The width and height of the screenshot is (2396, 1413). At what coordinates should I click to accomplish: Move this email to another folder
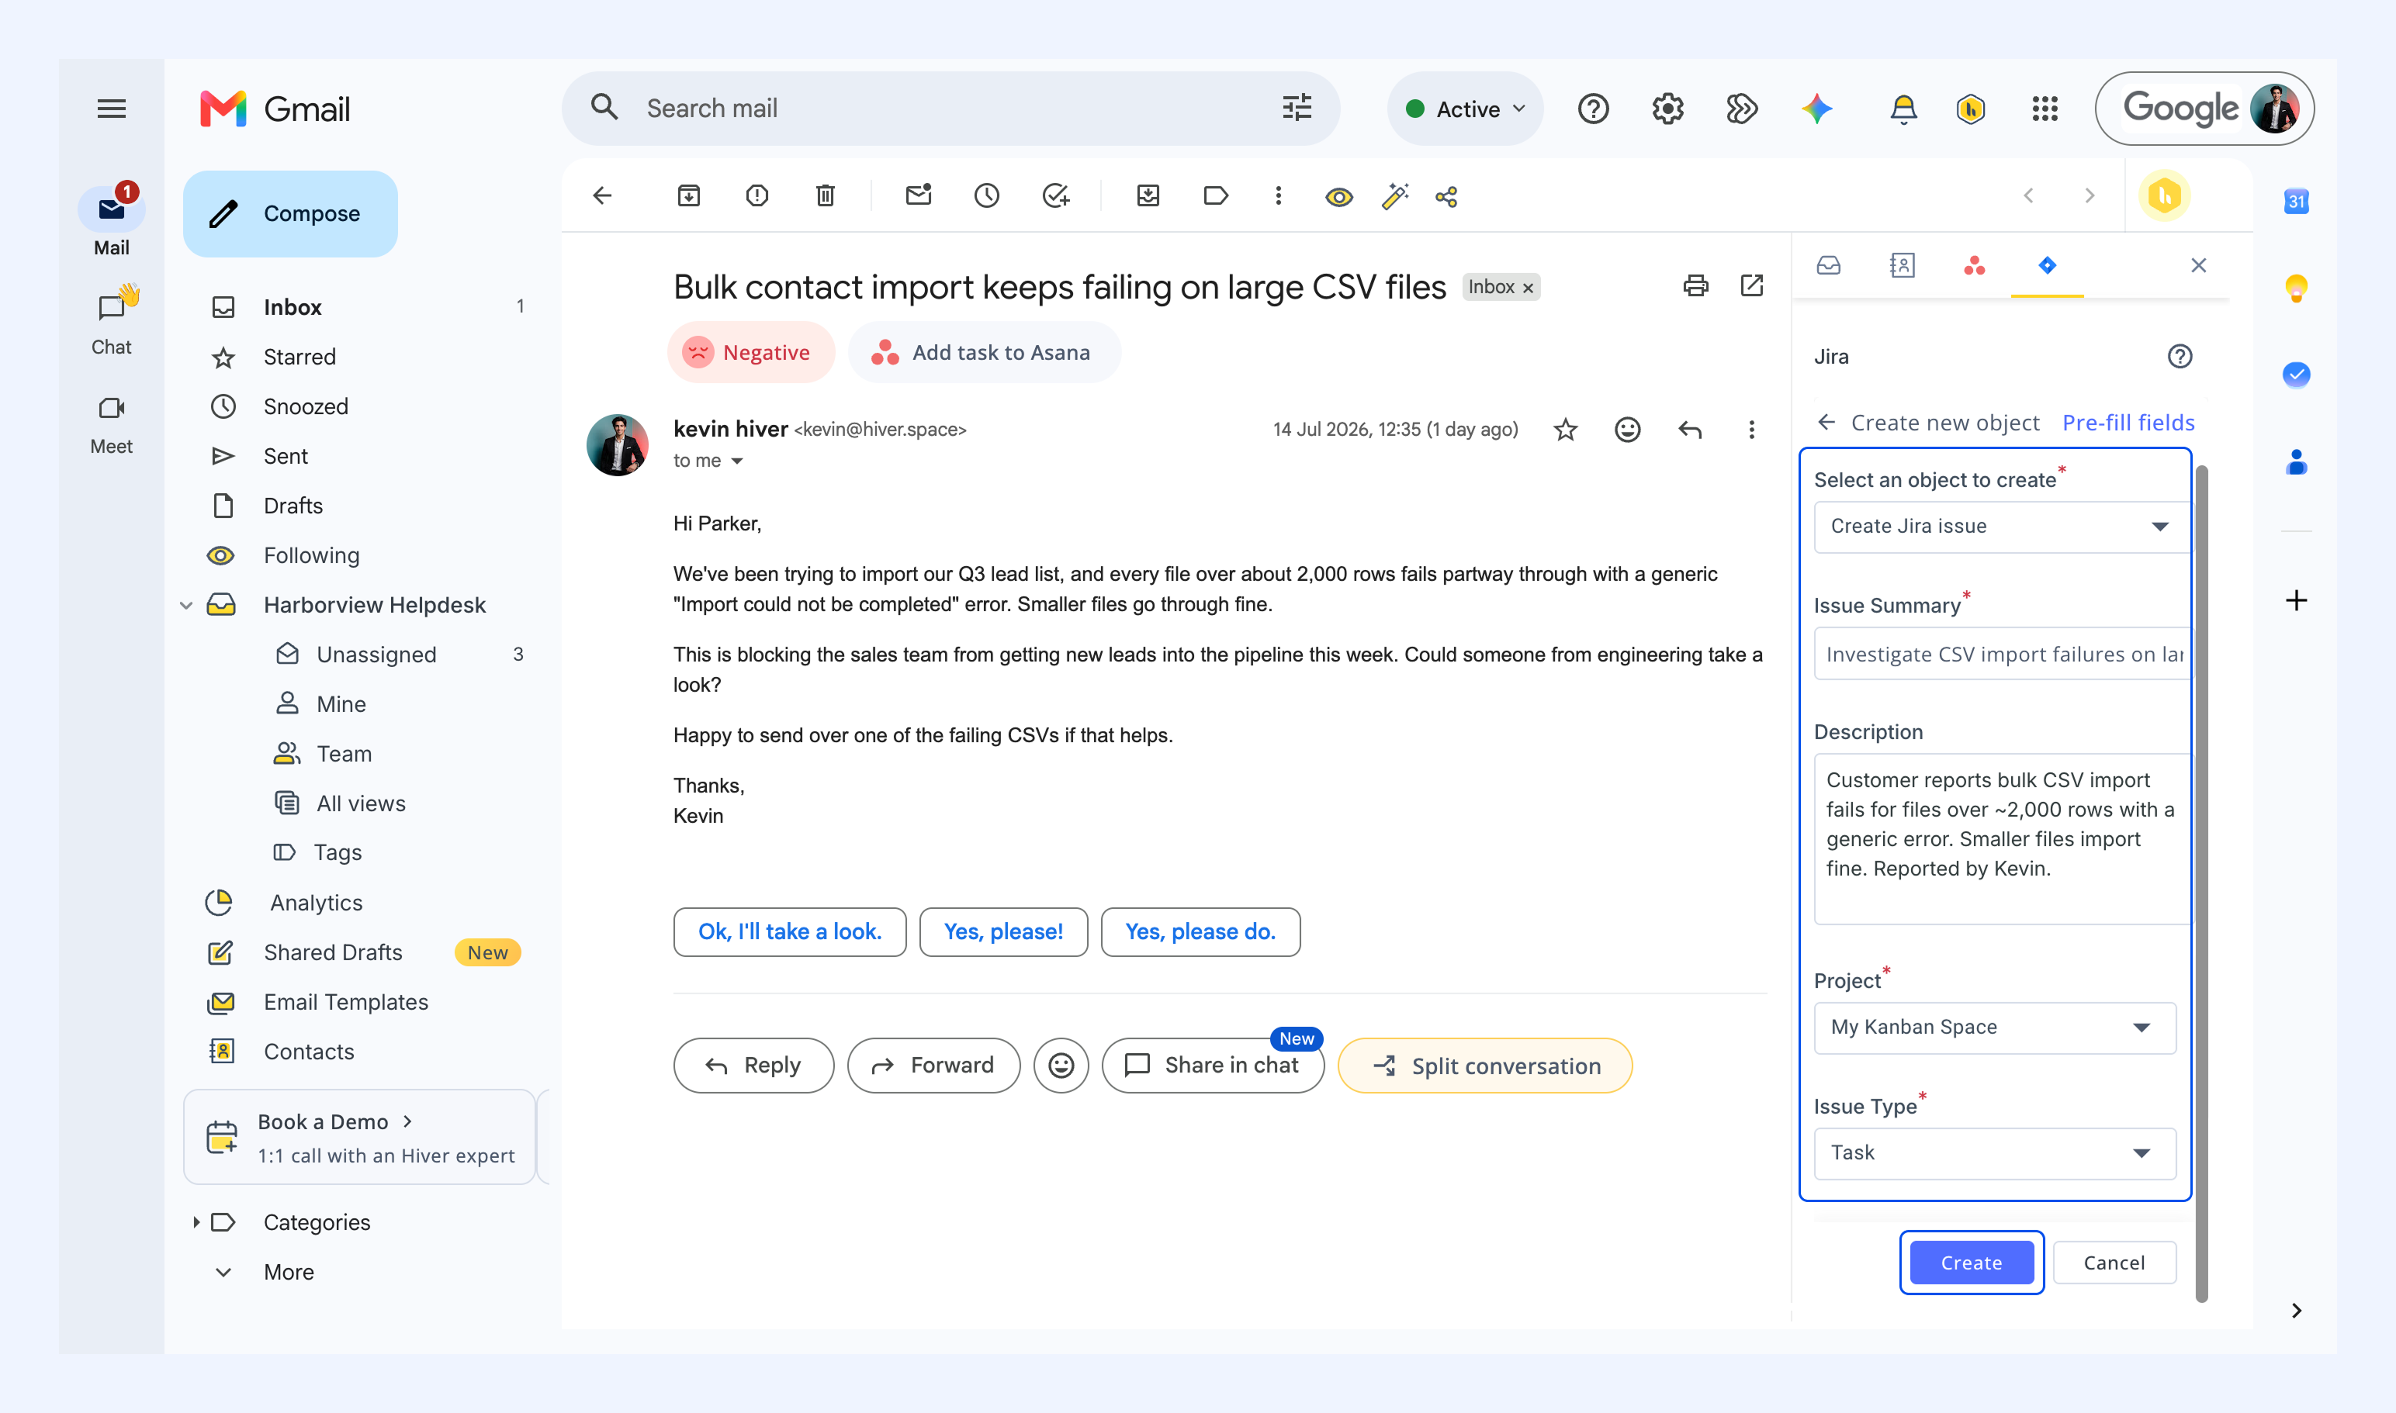click(x=1148, y=196)
